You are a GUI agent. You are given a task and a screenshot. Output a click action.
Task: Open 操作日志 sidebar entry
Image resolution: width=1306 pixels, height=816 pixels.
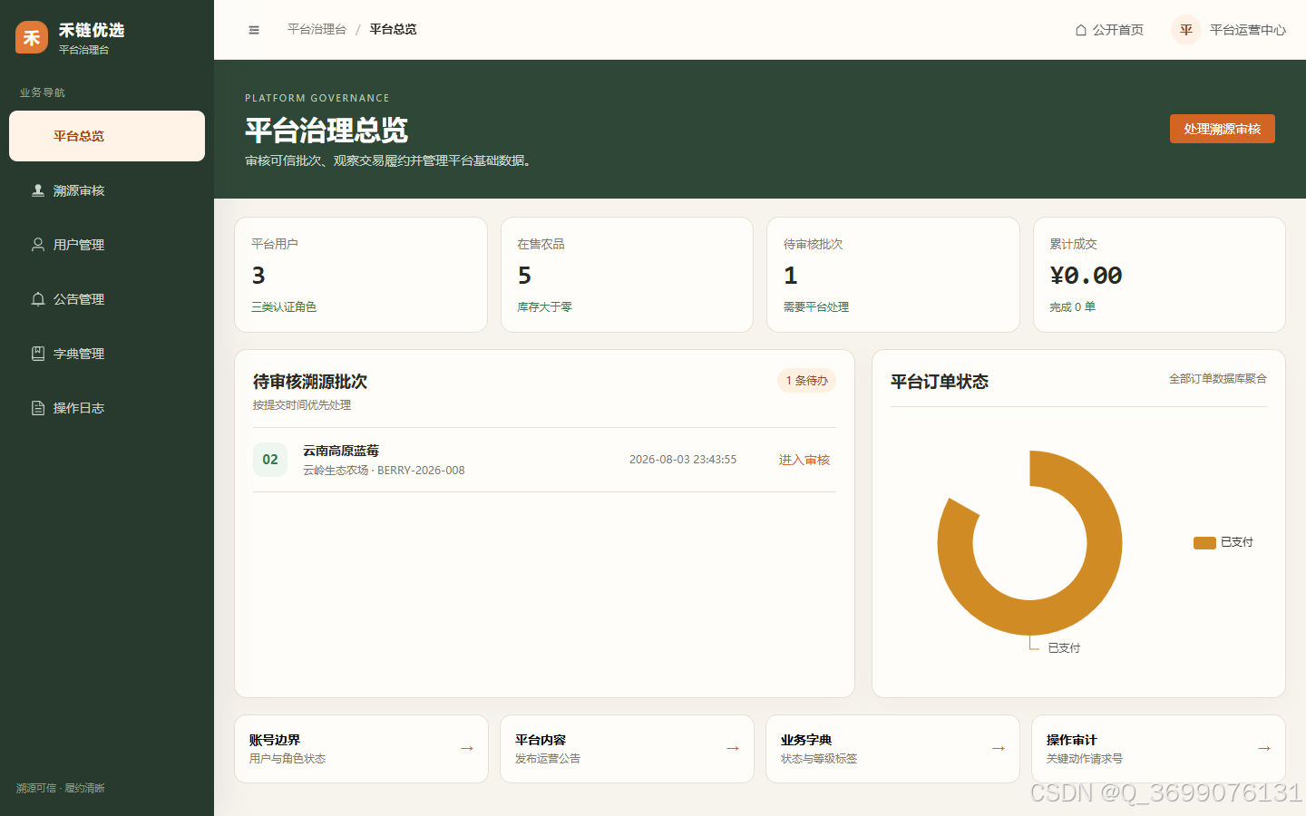pyautogui.click(x=107, y=408)
